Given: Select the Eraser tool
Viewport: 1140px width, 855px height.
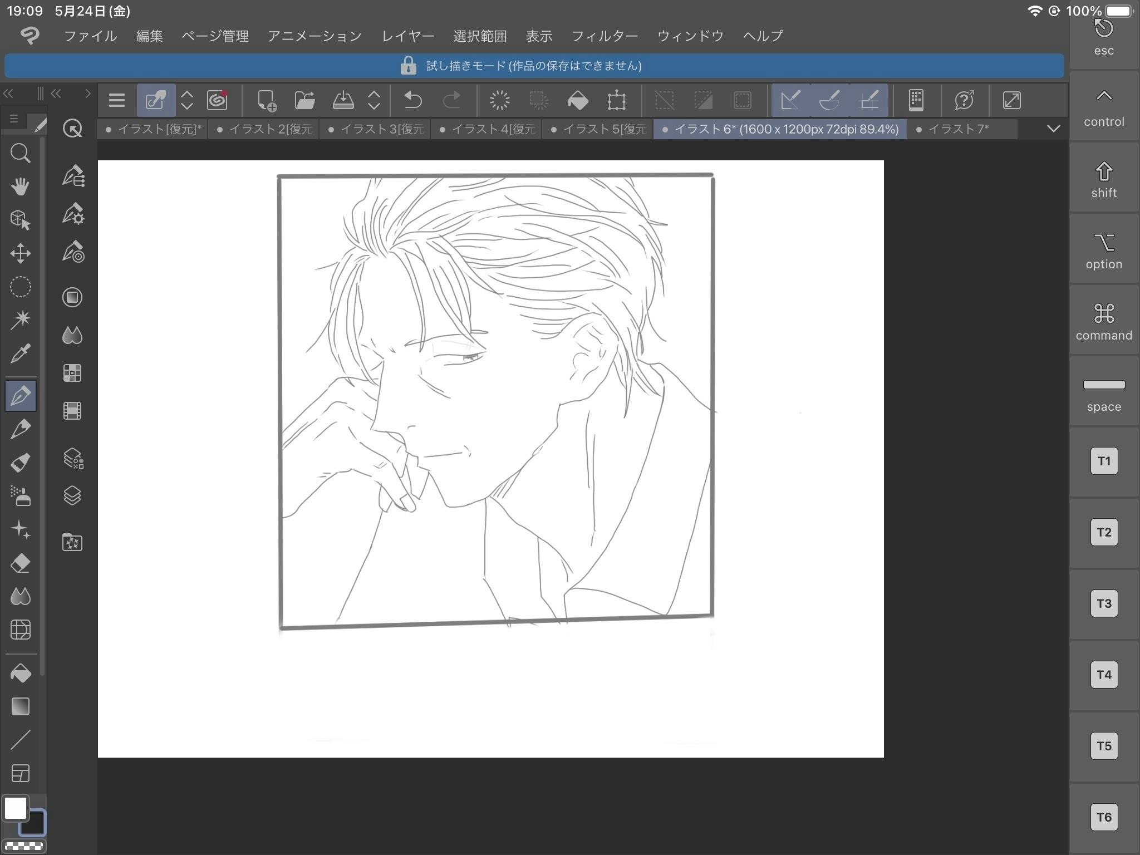Looking at the screenshot, I should tap(21, 563).
